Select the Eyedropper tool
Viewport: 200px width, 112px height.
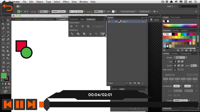(x=3, y=59)
